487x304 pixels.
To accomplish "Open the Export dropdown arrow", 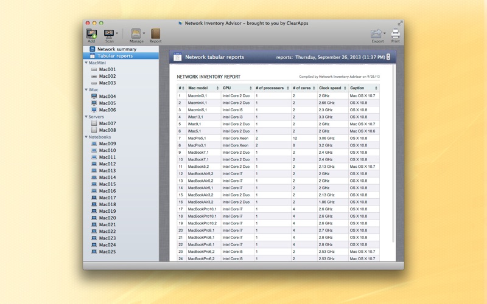I will 385,33.
